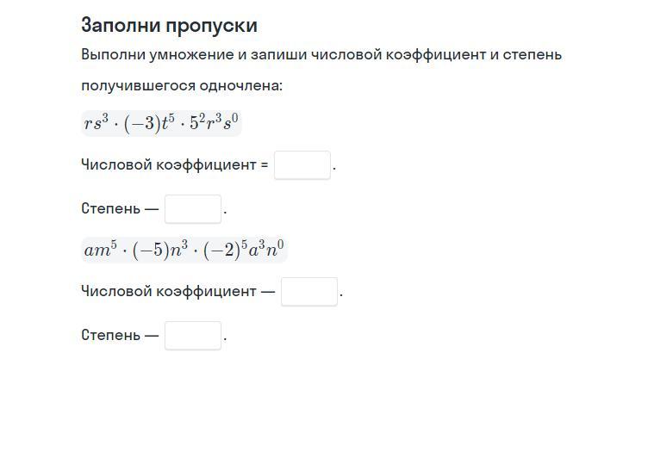Click the t⁵ term in first formula

(x=168, y=122)
